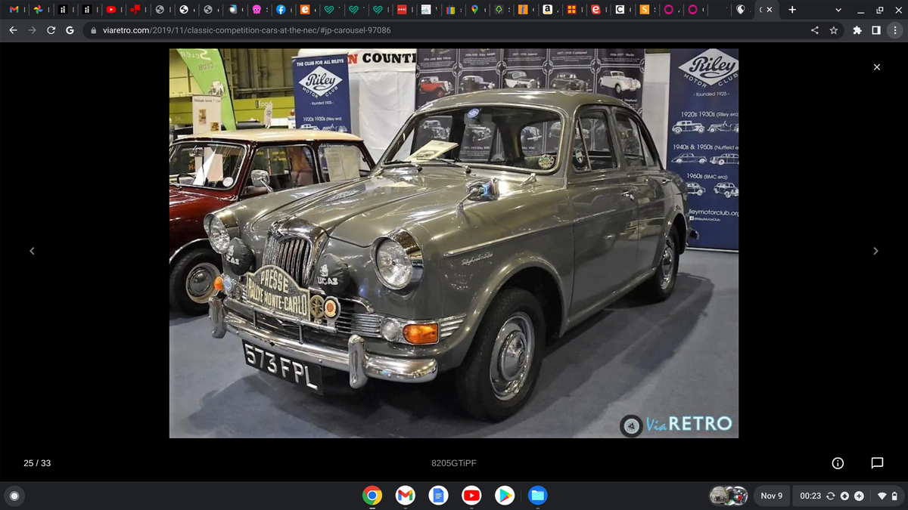The image size is (908, 510).
Task: Reload the viaretro page
Action: coord(51,31)
